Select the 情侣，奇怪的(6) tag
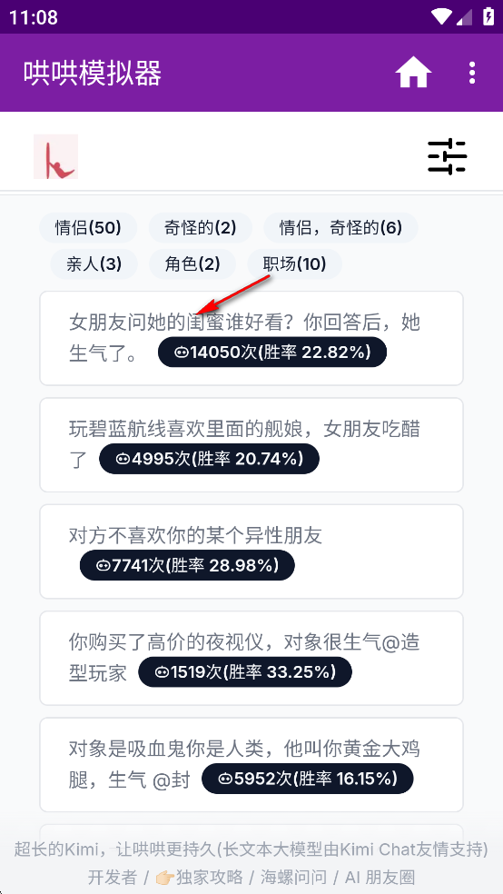 point(340,228)
